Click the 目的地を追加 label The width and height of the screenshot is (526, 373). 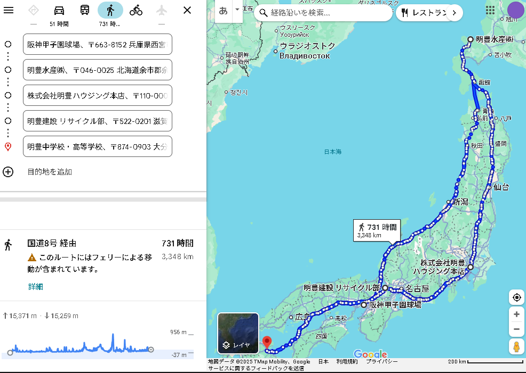[x=50, y=172]
